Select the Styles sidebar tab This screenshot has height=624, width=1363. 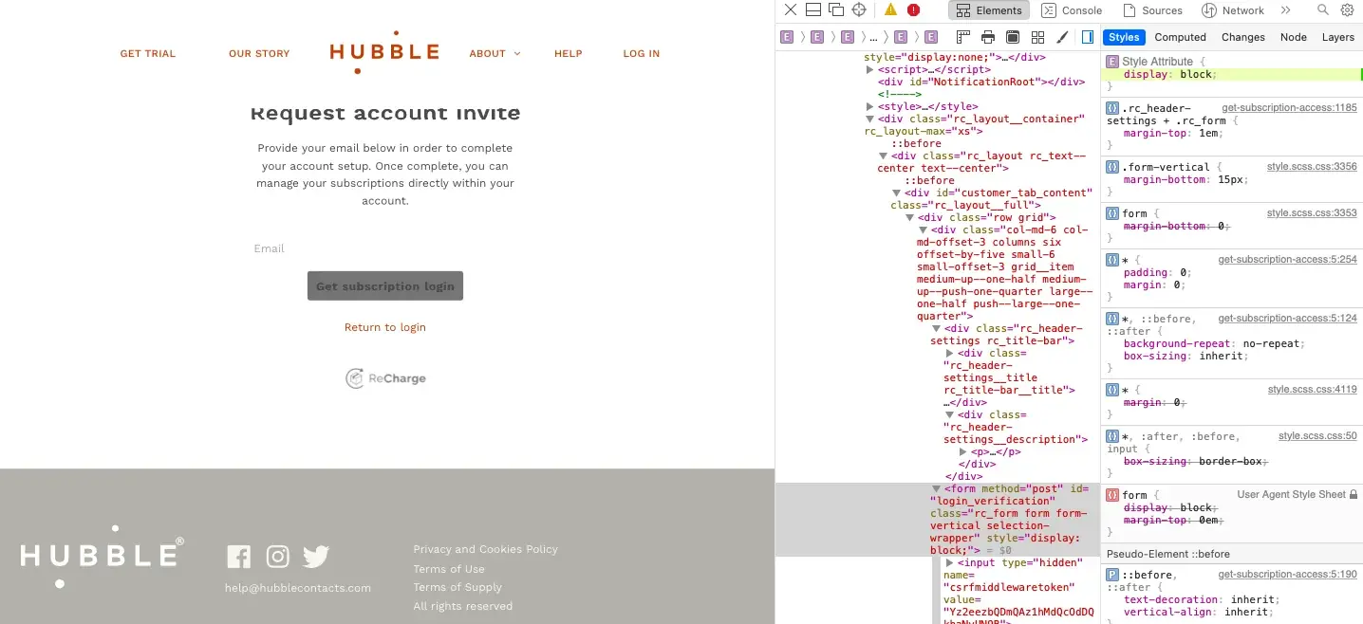(x=1124, y=37)
